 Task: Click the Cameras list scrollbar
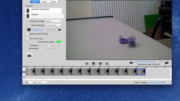click(x=62, y=12)
